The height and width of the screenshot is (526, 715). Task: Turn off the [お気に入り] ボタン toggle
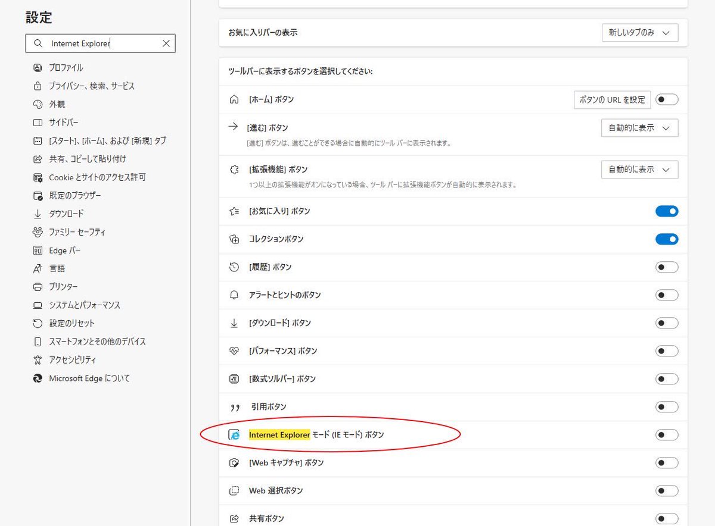tap(667, 211)
